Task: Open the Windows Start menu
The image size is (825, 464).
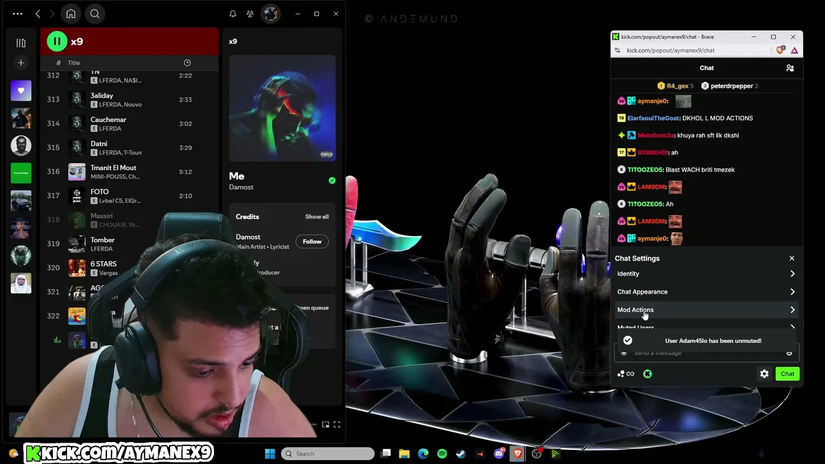Action: 270,454
